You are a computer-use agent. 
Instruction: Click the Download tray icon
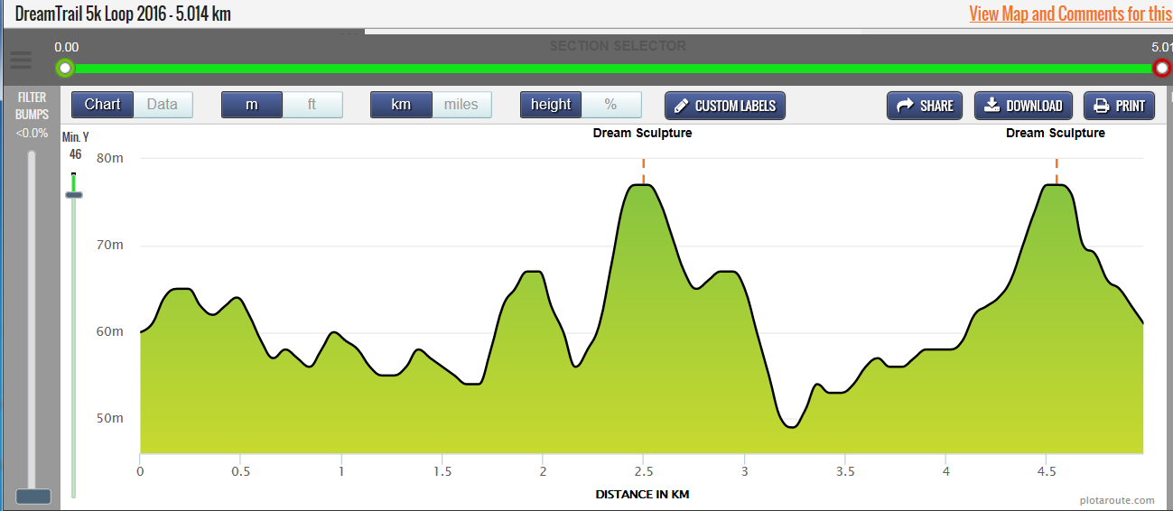click(x=991, y=106)
